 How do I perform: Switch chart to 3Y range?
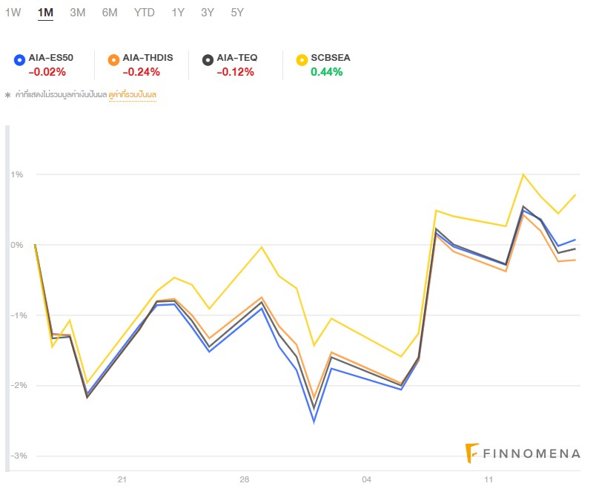[x=208, y=13]
